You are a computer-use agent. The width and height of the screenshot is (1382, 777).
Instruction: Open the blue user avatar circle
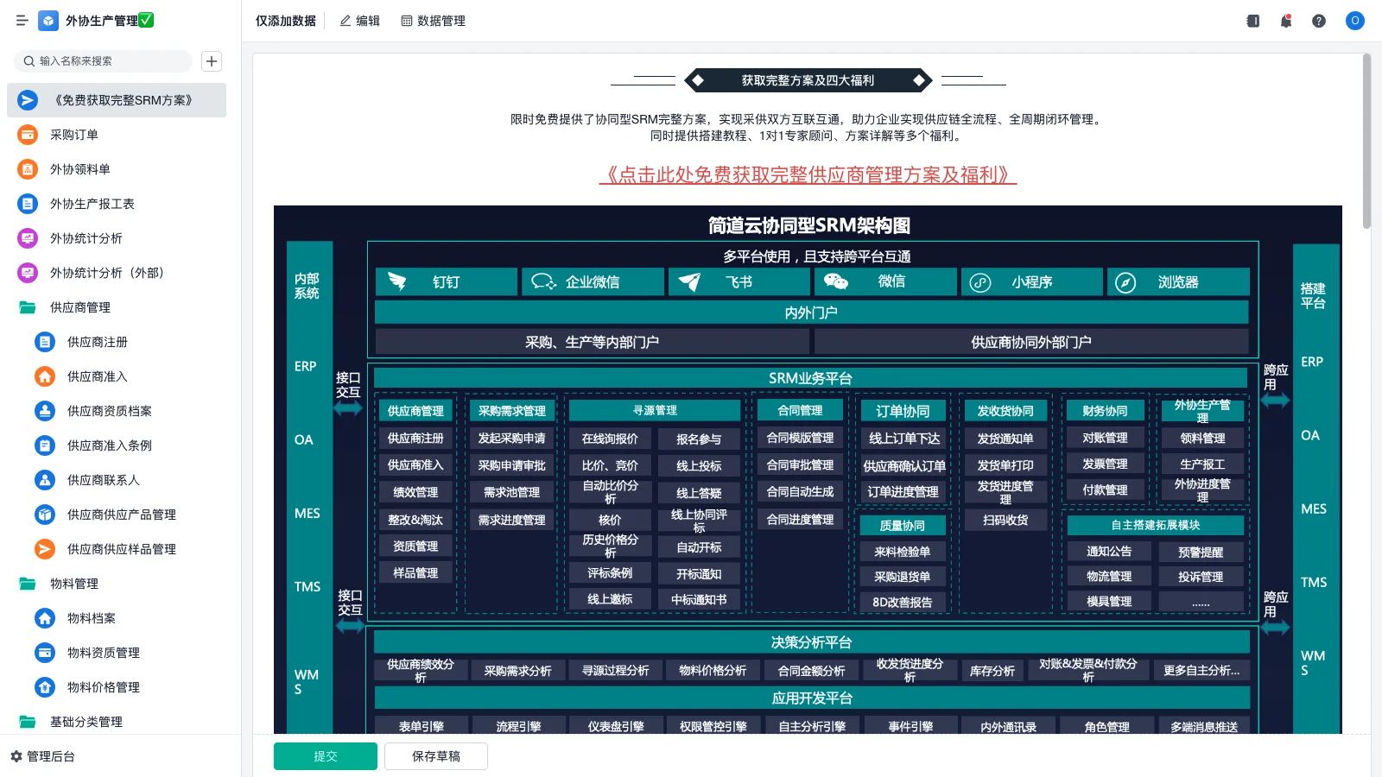pos(1354,21)
